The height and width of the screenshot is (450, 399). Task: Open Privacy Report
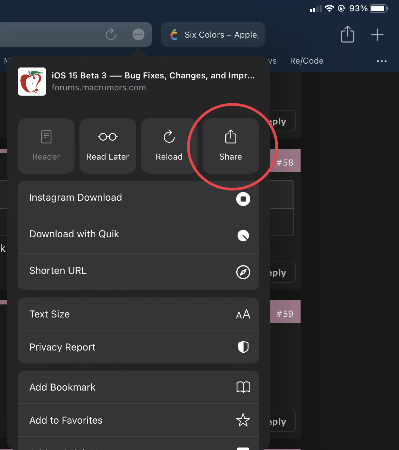(x=139, y=347)
